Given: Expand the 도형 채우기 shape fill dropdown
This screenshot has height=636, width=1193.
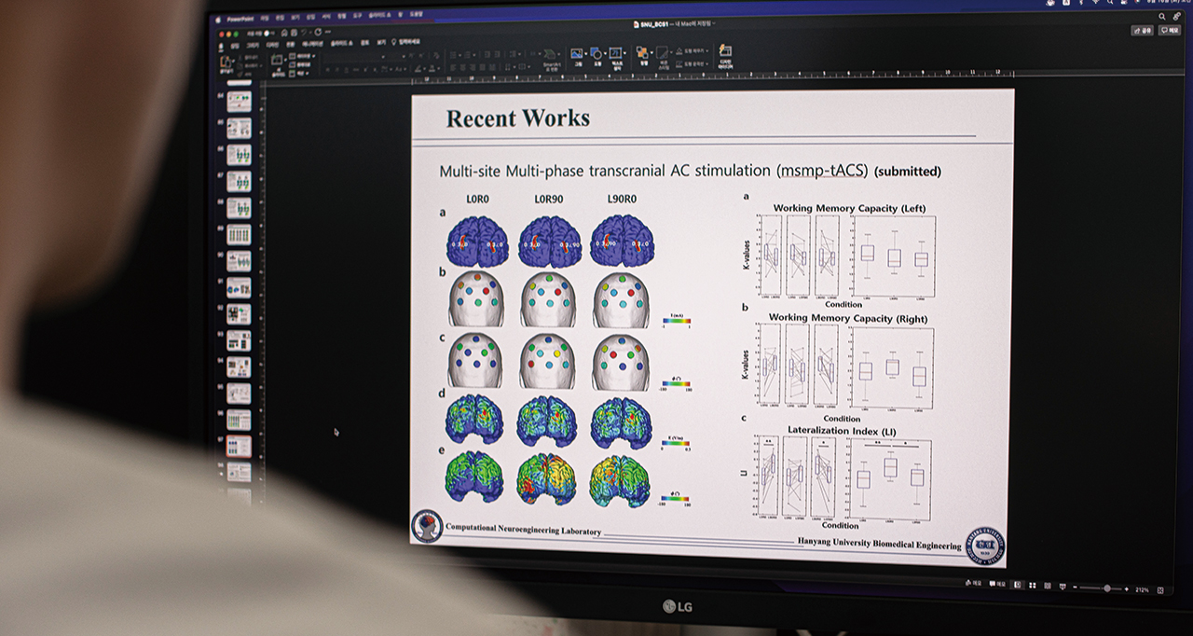Looking at the screenshot, I should coord(692,51).
